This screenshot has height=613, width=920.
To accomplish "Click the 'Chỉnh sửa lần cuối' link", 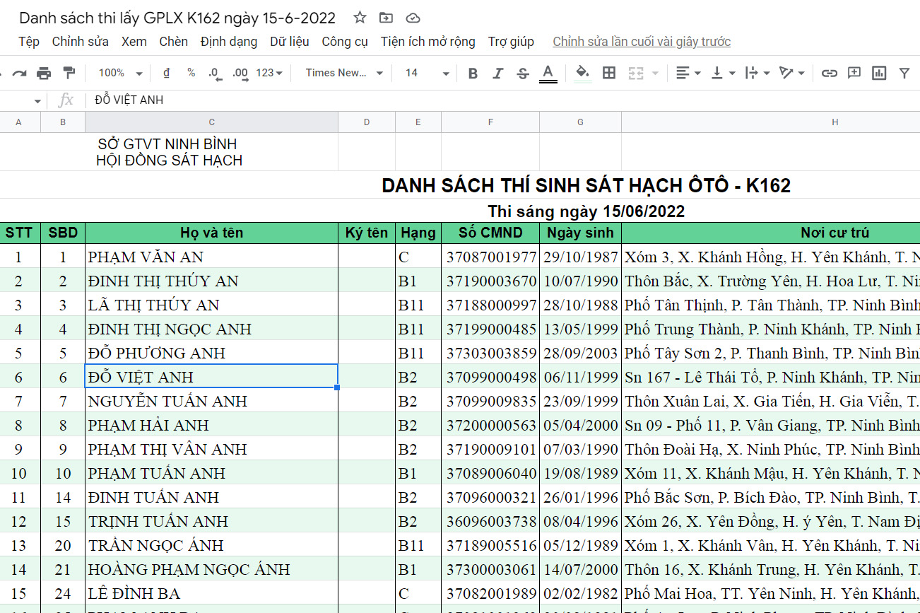I will (x=641, y=42).
